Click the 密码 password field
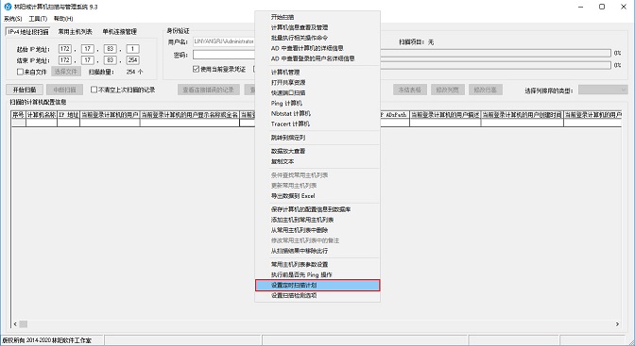 pyautogui.click(x=224, y=55)
